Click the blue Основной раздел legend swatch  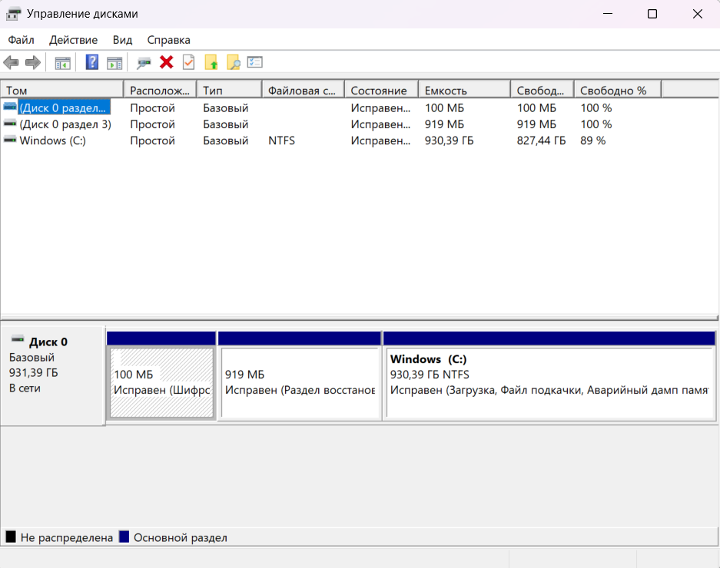[x=124, y=537]
